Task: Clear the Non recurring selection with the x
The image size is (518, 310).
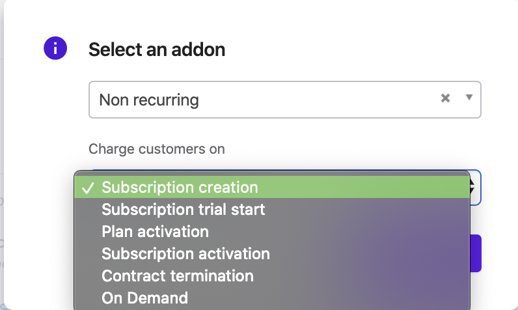Action: [x=445, y=98]
